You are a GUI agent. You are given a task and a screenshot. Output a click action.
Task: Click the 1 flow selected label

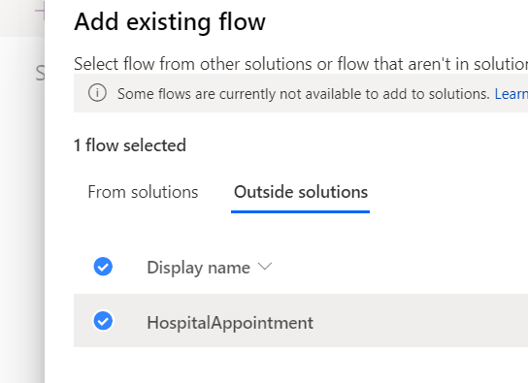[x=130, y=145]
